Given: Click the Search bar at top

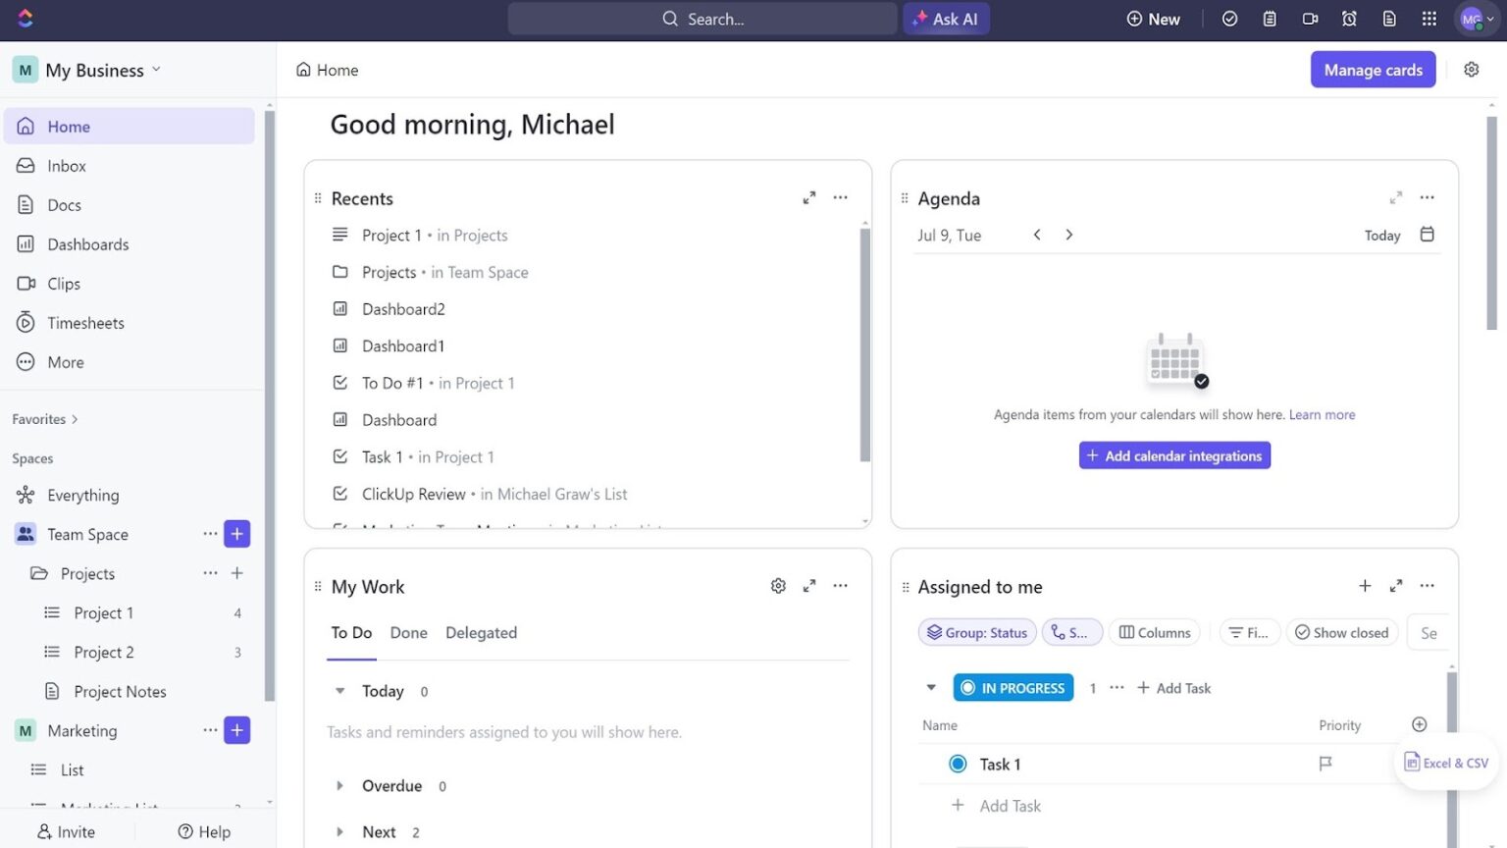Looking at the screenshot, I should pos(702,18).
